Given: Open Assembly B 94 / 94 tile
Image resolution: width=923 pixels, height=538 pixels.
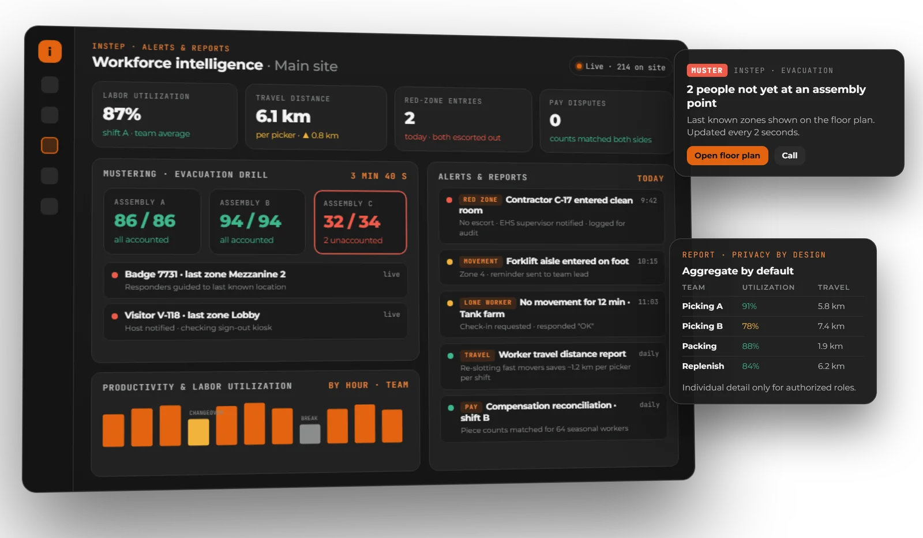Looking at the screenshot, I should pyautogui.click(x=257, y=222).
